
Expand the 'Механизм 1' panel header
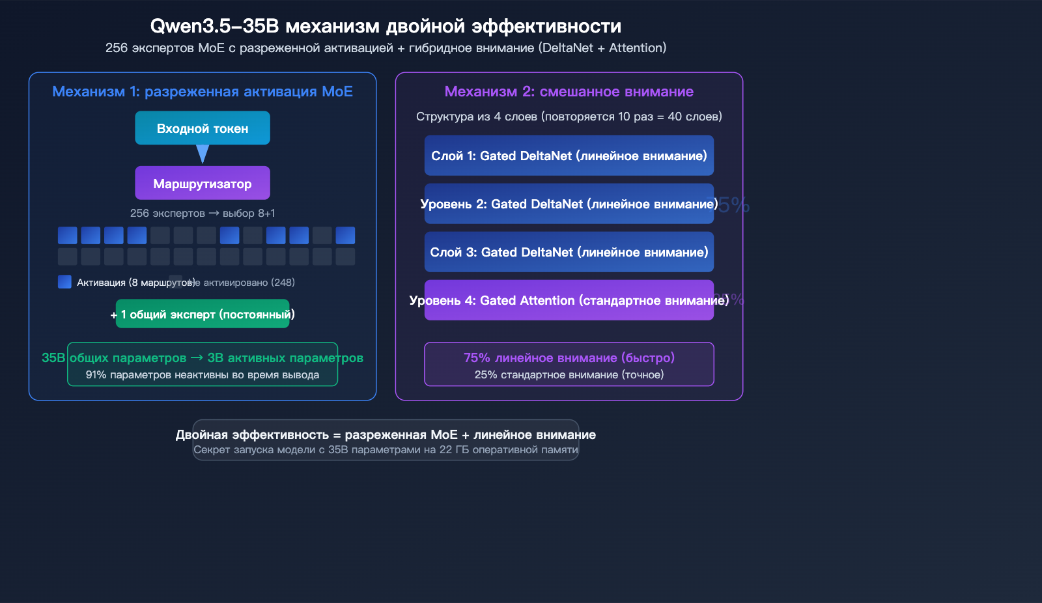point(203,91)
